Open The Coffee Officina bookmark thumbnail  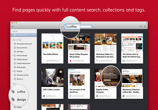[52, 43]
